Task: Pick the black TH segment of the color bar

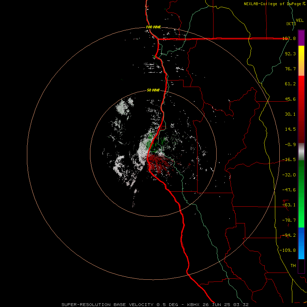Action: coord(301,266)
